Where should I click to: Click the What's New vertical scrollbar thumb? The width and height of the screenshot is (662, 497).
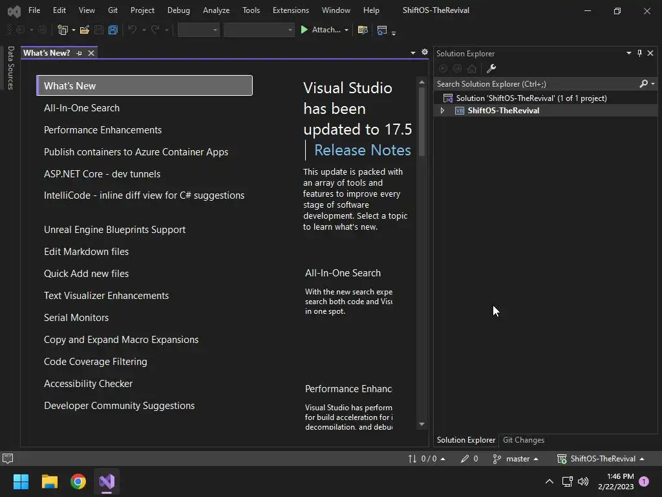click(422, 121)
